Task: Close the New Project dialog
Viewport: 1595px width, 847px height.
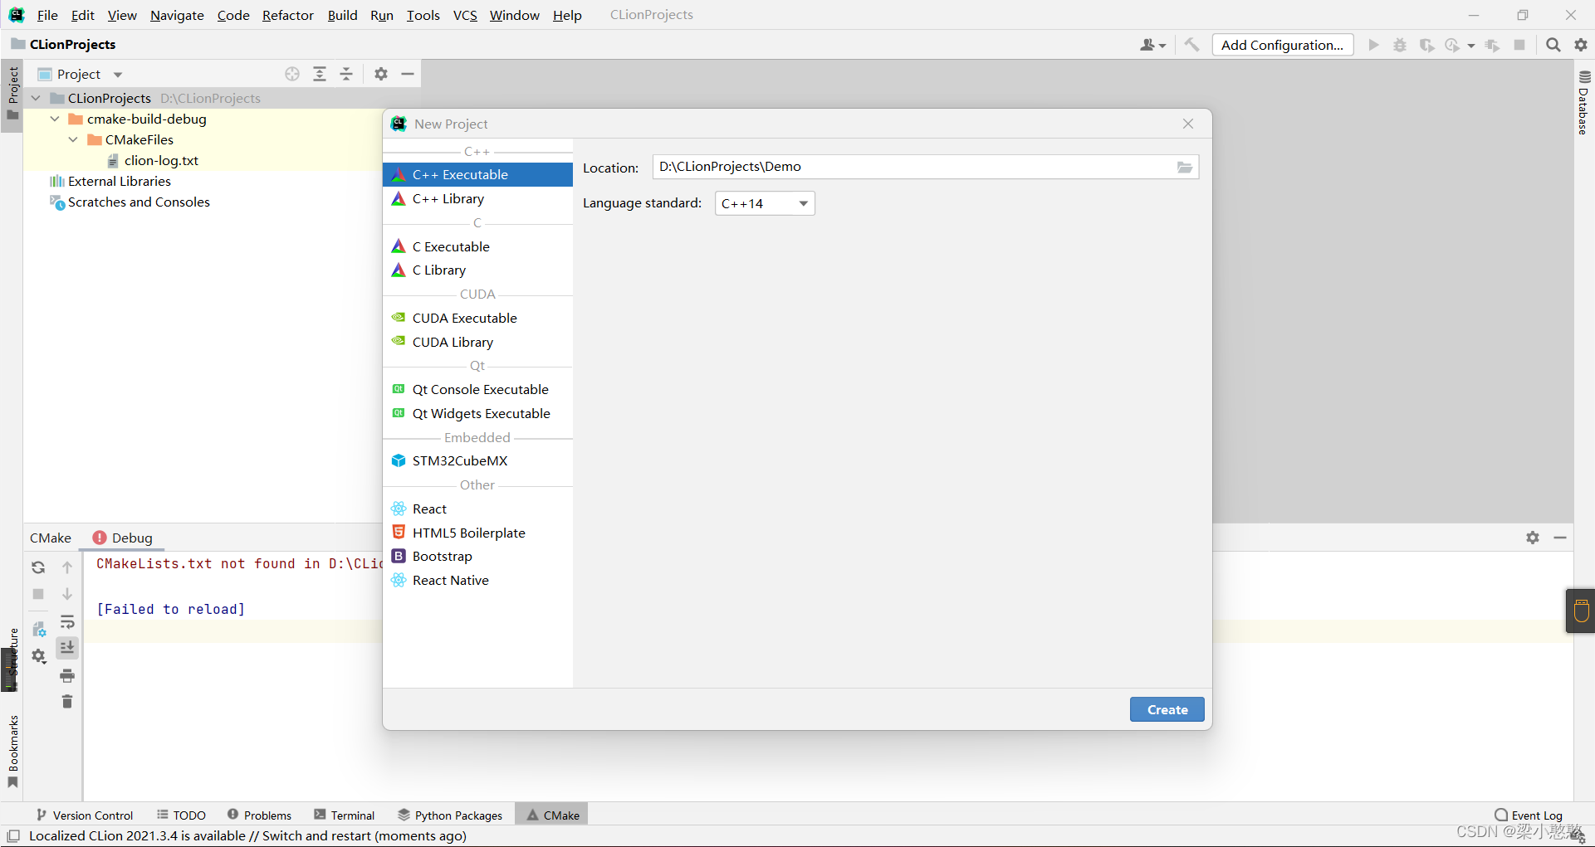Action: coord(1188,124)
